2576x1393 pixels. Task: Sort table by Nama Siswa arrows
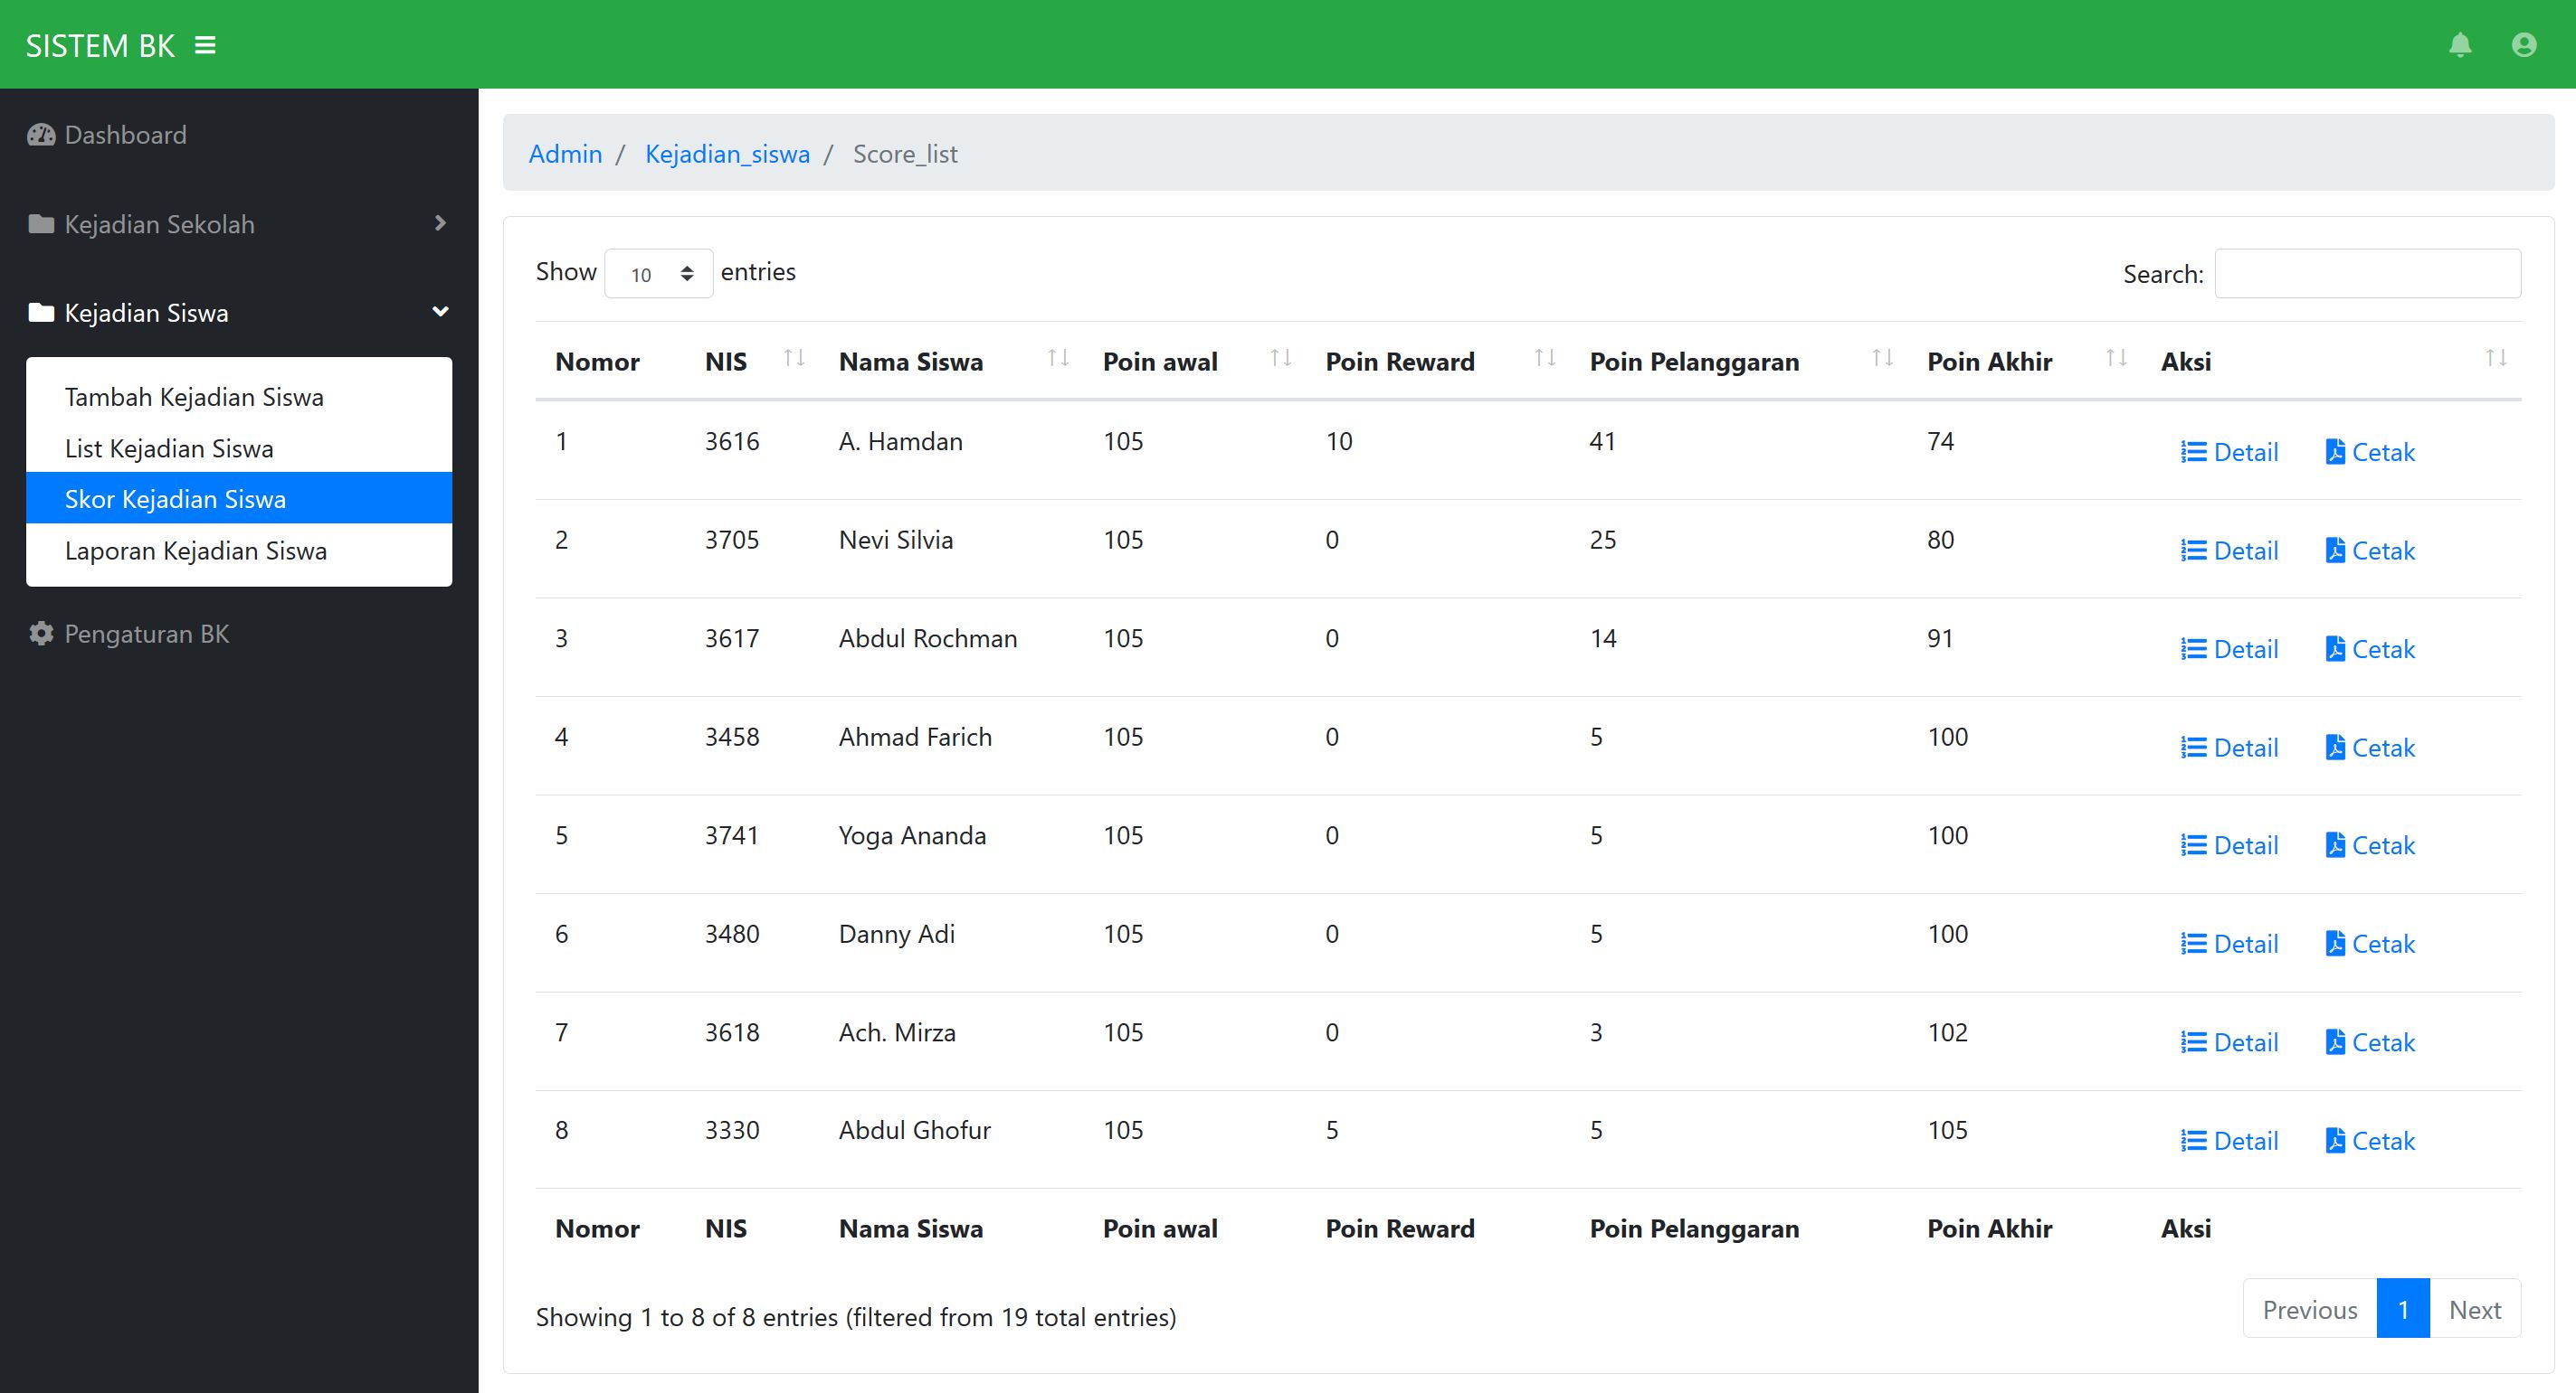coord(1059,358)
